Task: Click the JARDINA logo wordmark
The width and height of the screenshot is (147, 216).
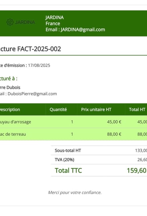Action: coord(25,22)
